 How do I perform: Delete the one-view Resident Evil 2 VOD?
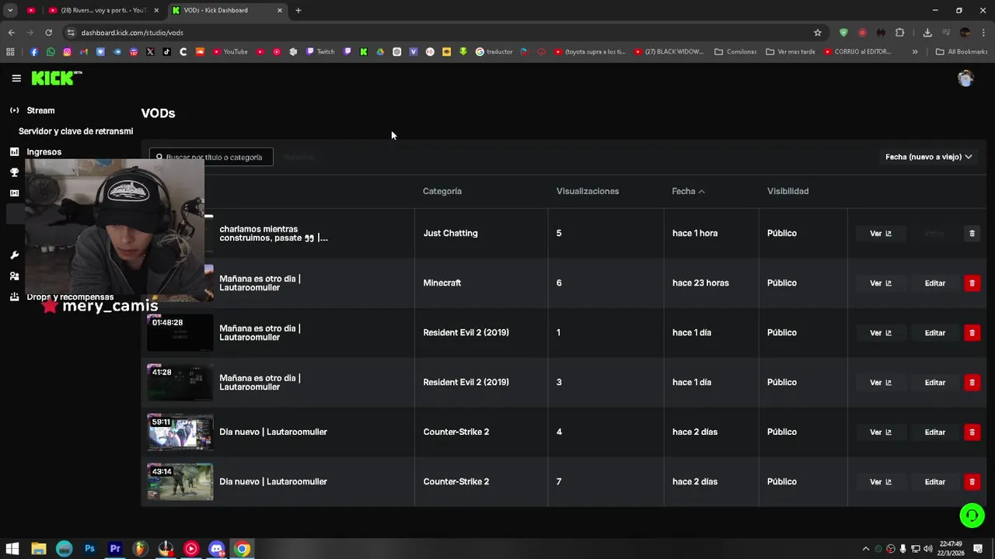[x=972, y=333]
